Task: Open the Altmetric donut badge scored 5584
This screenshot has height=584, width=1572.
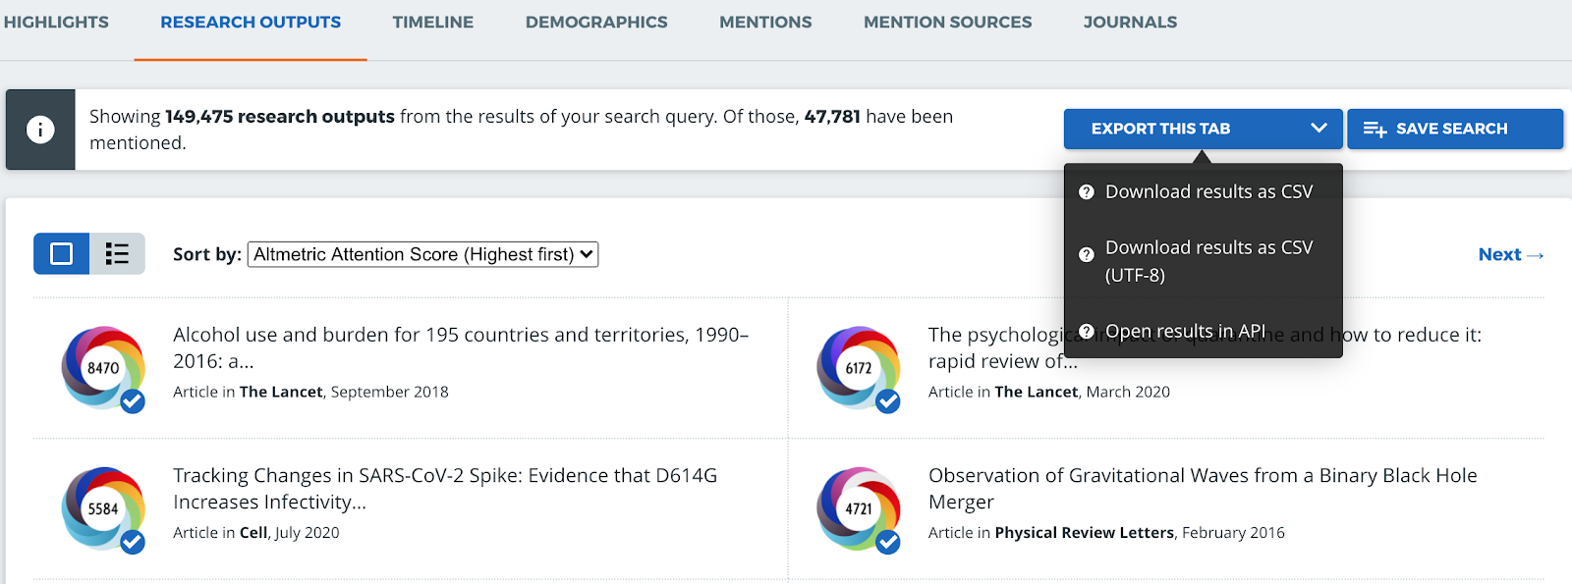Action: 103,508
